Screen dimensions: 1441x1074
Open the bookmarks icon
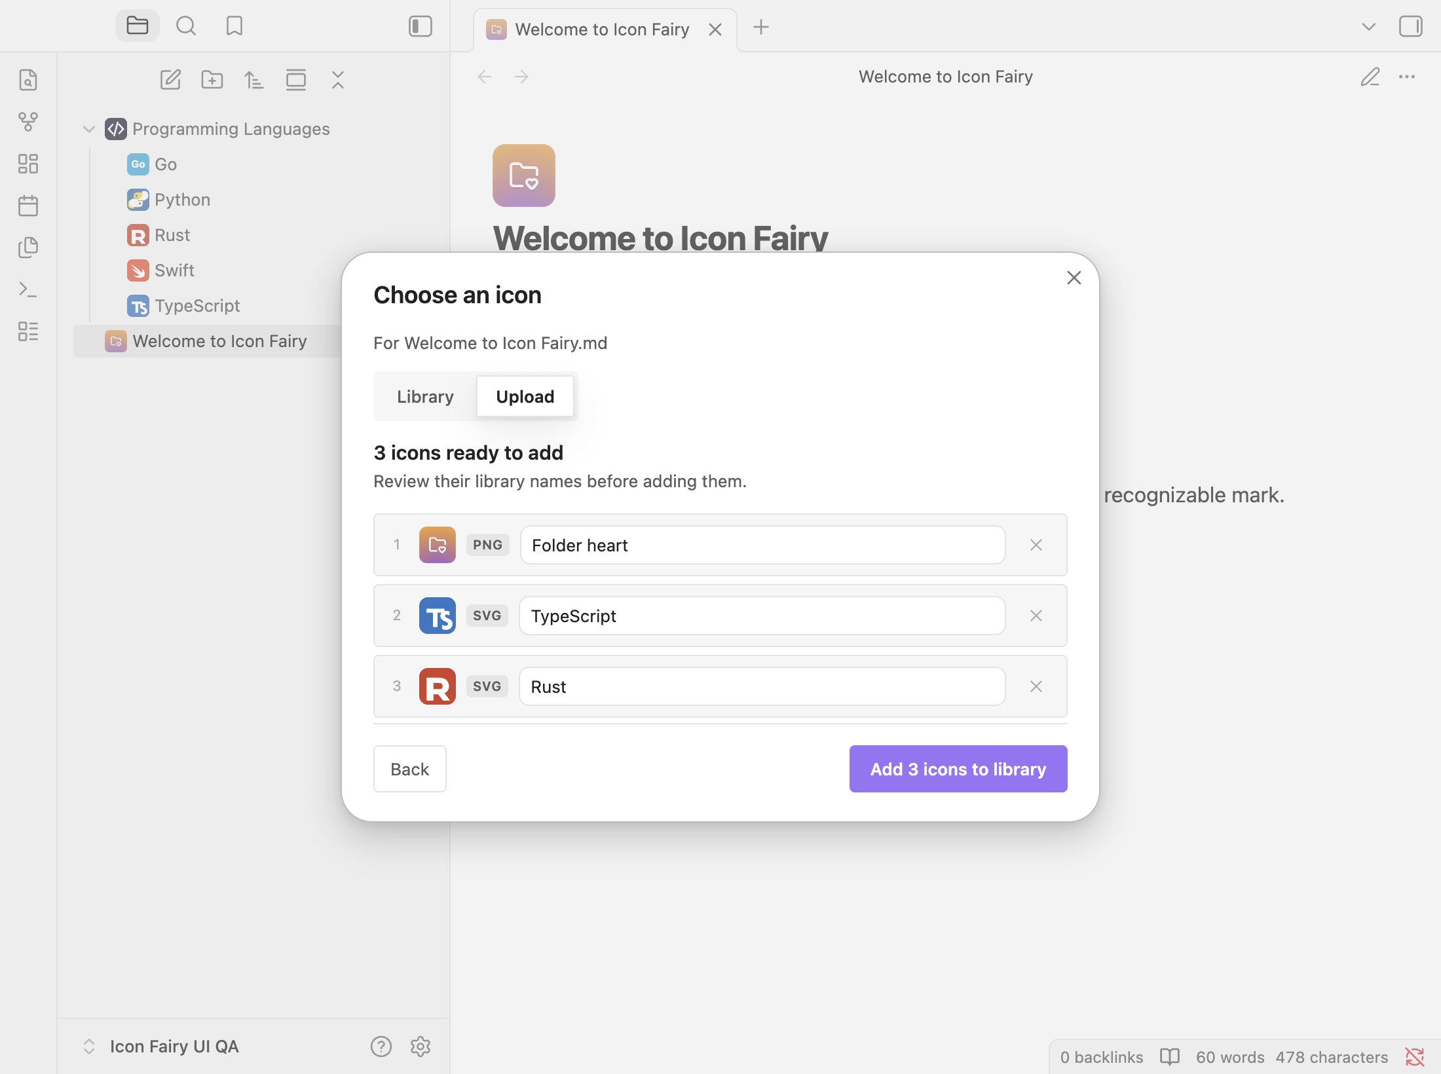234,26
